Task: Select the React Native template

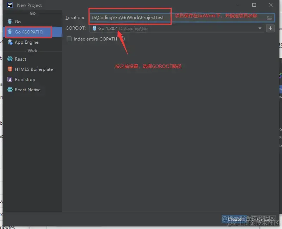Action: (32, 90)
